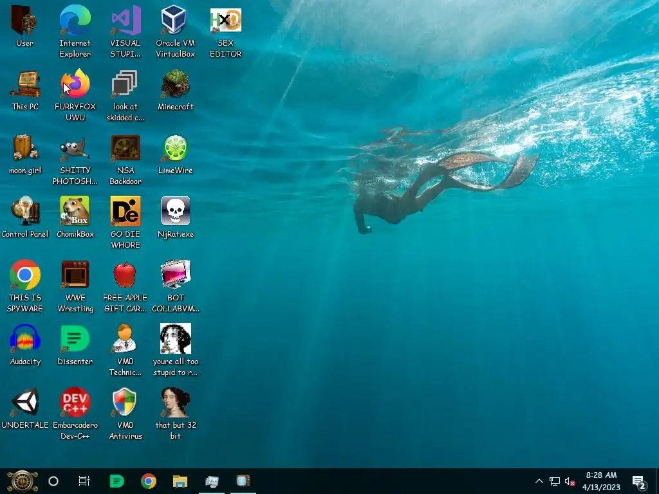The image size is (659, 494).
Task: Launch Internet Explorer (Edge) shortcut
Action: (75, 32)
